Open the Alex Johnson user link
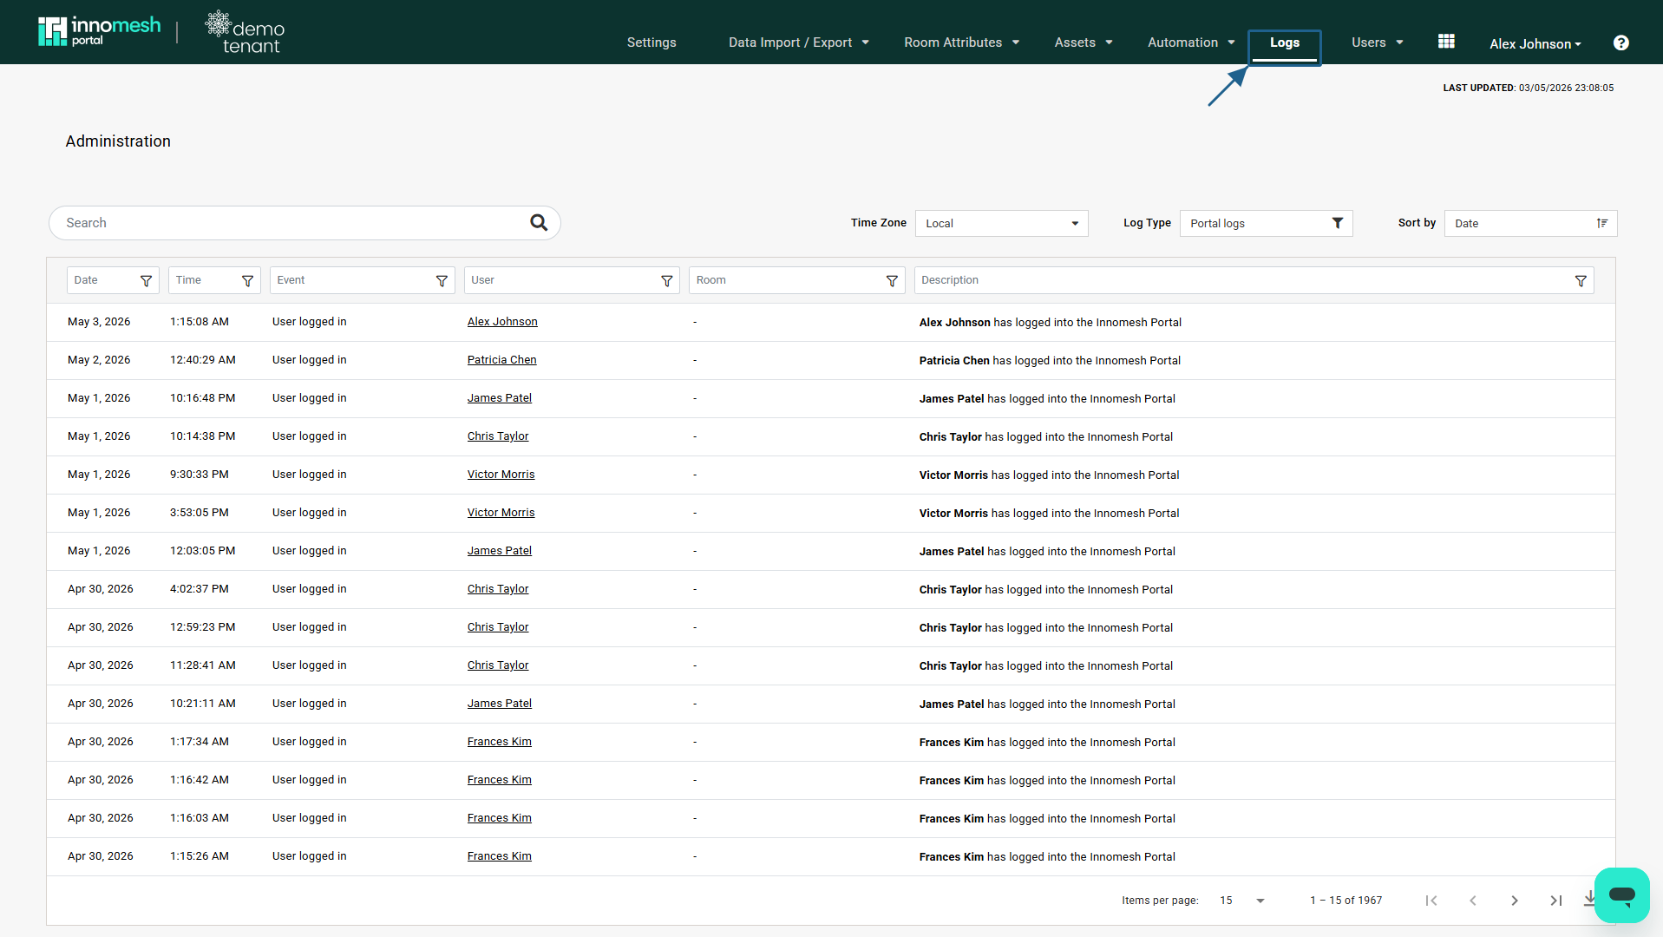Image resolution: width=1663 pixels, height=937 pixels. point(502,322)
